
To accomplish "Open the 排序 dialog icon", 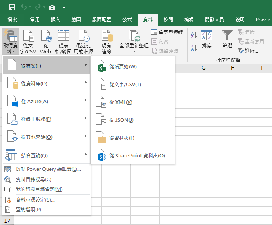I will point(206,35).
